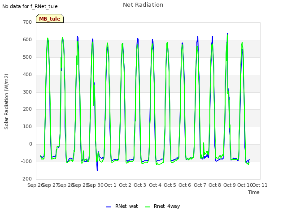
Task: Click the 300 y-axis tick label
Action: 27,92
